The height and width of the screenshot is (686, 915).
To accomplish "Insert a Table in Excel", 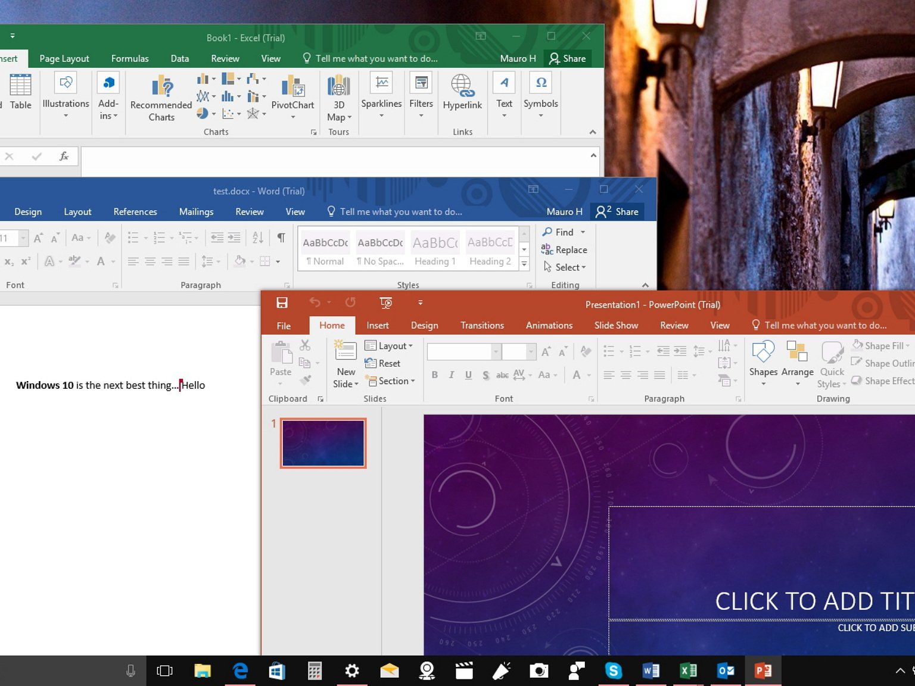I will tap(20, 92).
